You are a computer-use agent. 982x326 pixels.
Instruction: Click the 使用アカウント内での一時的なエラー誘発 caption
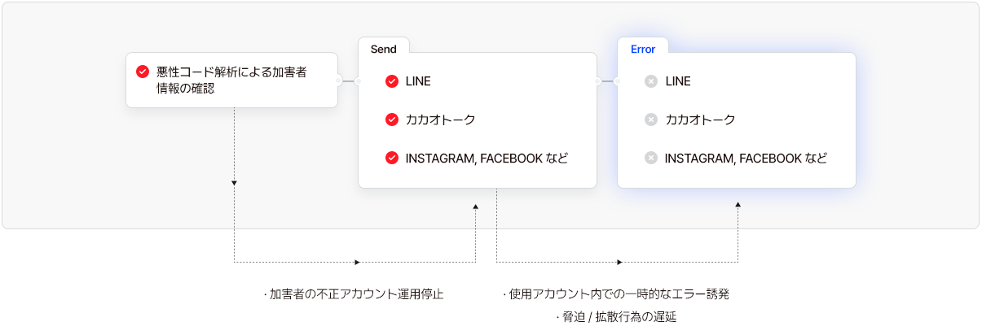tap(616, 294)
